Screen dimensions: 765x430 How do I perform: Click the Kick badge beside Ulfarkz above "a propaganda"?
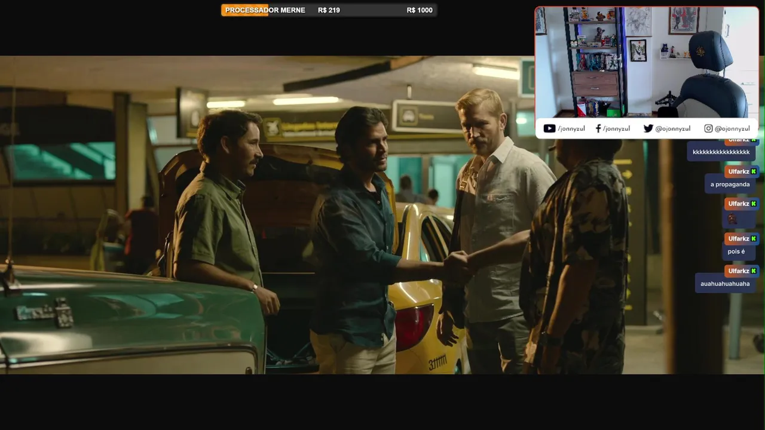coord(754,172)
